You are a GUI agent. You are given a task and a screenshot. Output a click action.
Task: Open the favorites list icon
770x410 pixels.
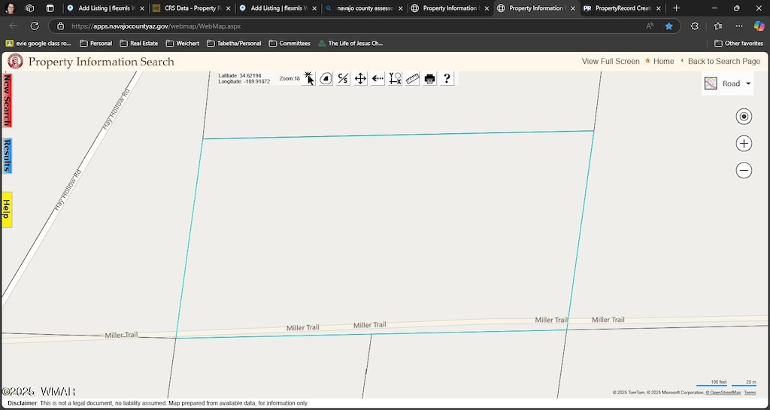(718, 26)
